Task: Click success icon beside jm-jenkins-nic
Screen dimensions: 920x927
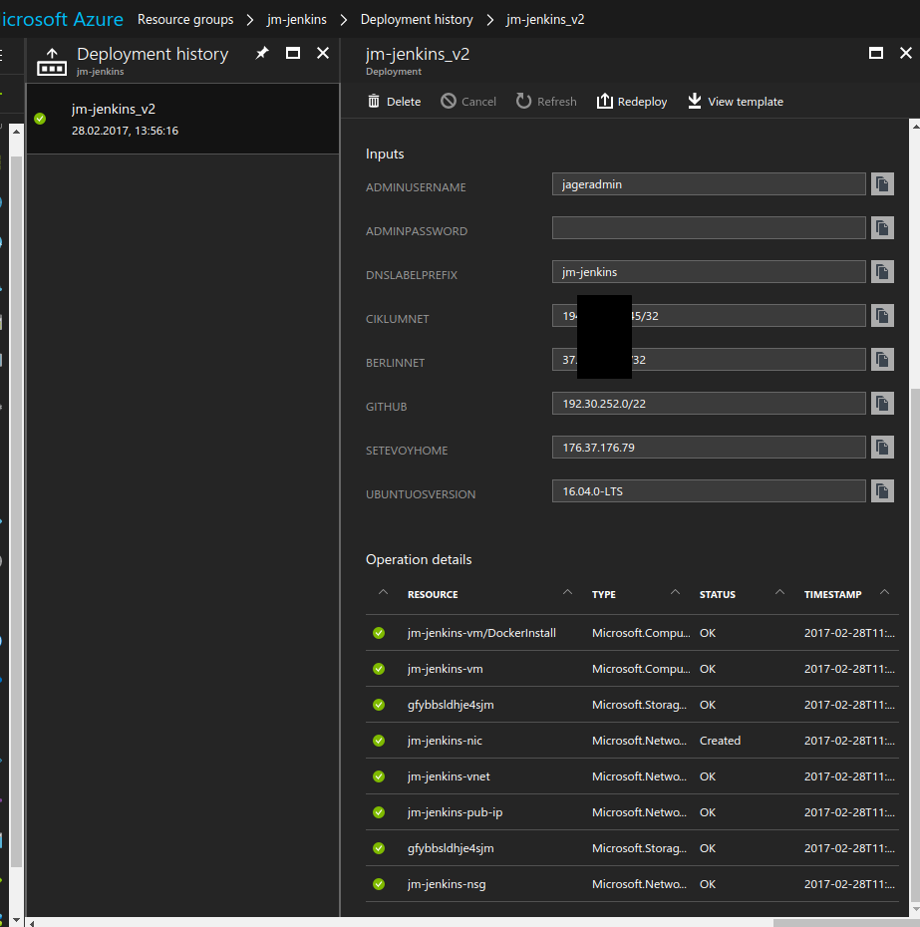Action: point(379,741)
